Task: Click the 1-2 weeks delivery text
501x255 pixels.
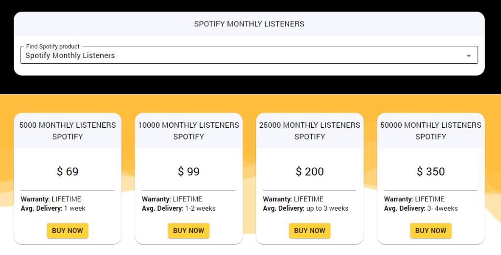Action: [x=200, y=209]
